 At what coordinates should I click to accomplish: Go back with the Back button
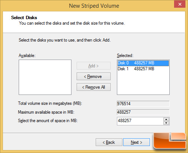109,142
